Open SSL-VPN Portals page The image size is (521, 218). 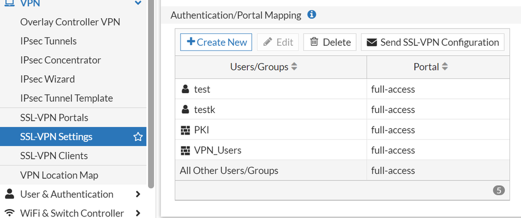point(54,118)
